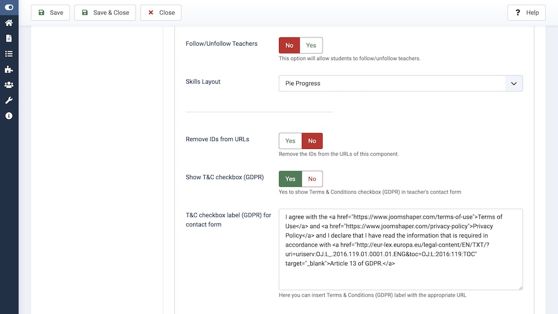Open the Menus list icon in sidebar
Screen dimensions: 558x314
[9, 54]
